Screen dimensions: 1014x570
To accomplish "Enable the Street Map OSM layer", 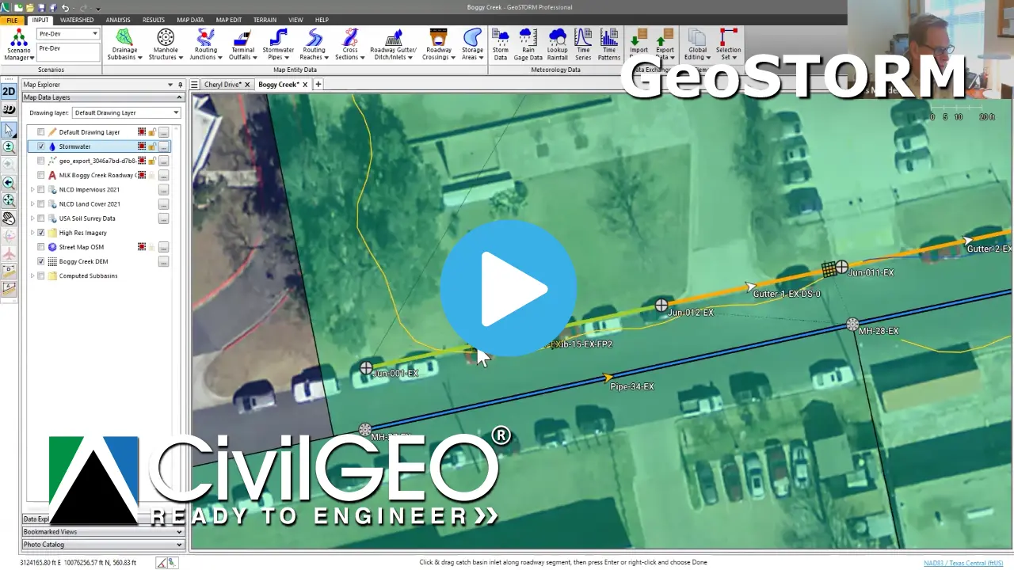I will (40, 246).
